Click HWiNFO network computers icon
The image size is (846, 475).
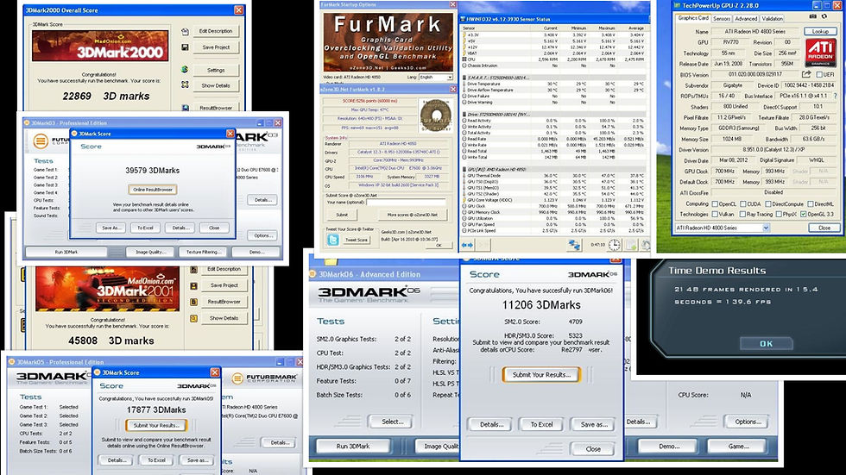574,245
